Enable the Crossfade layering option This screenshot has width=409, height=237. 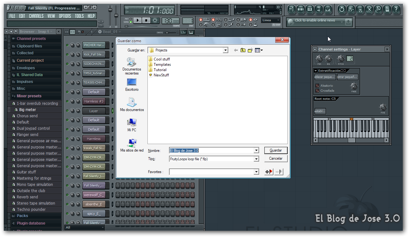(x=317, y=91)
